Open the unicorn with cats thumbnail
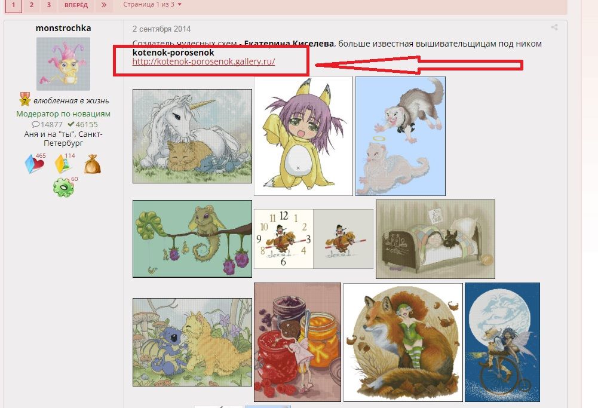Screen dimensions: 598x408 (x=192, y=136)
